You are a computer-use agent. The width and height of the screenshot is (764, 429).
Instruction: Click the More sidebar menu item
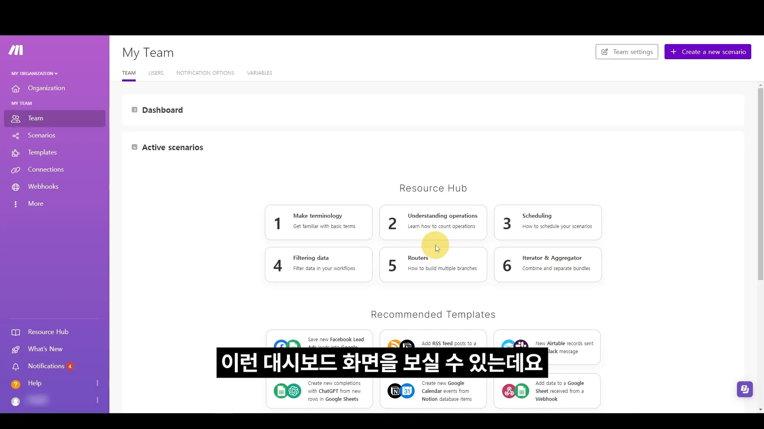click(35, 203)
